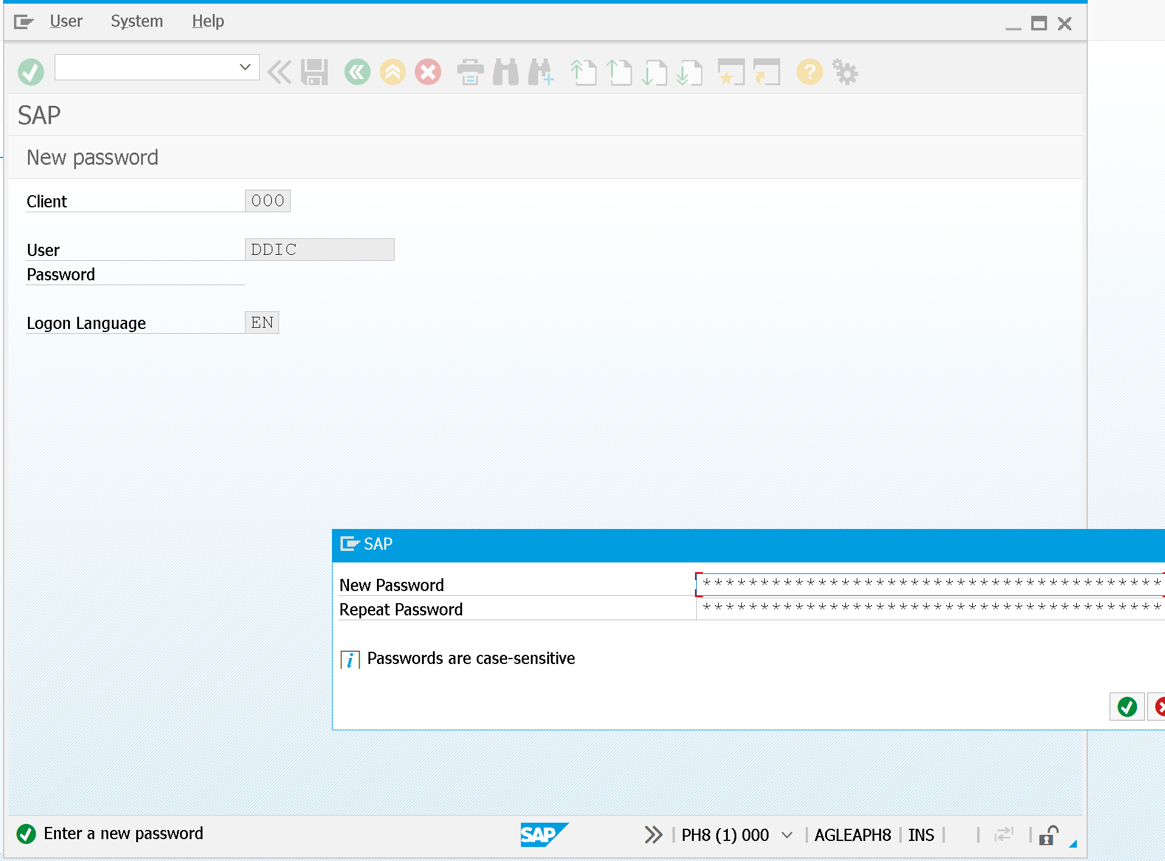Click the Find Next binoculars-plus icon

coord(541,72)
